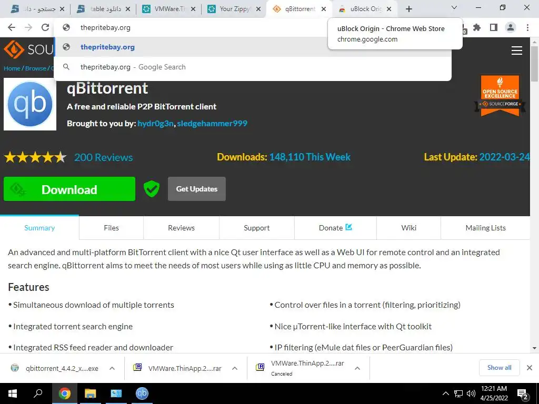Click the Home breadcrumb link

12,68
